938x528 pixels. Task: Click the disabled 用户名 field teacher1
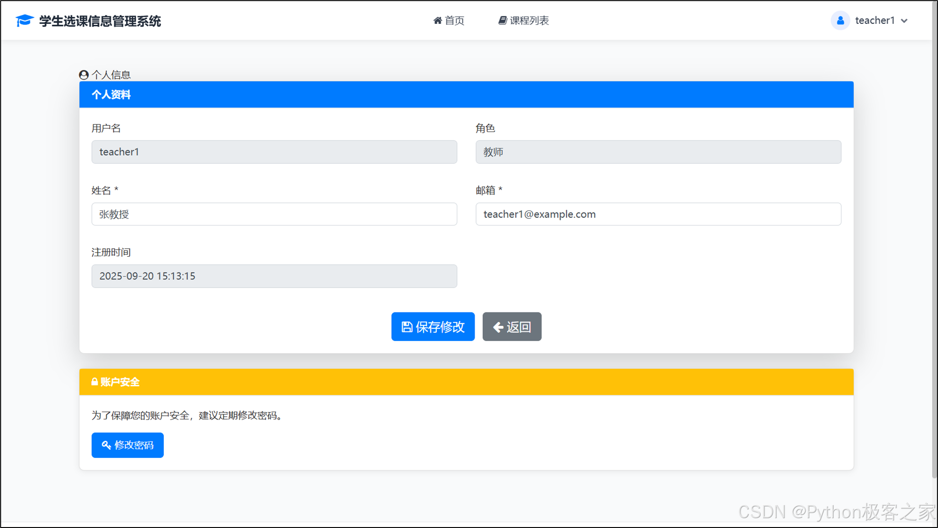click(274, 152)
